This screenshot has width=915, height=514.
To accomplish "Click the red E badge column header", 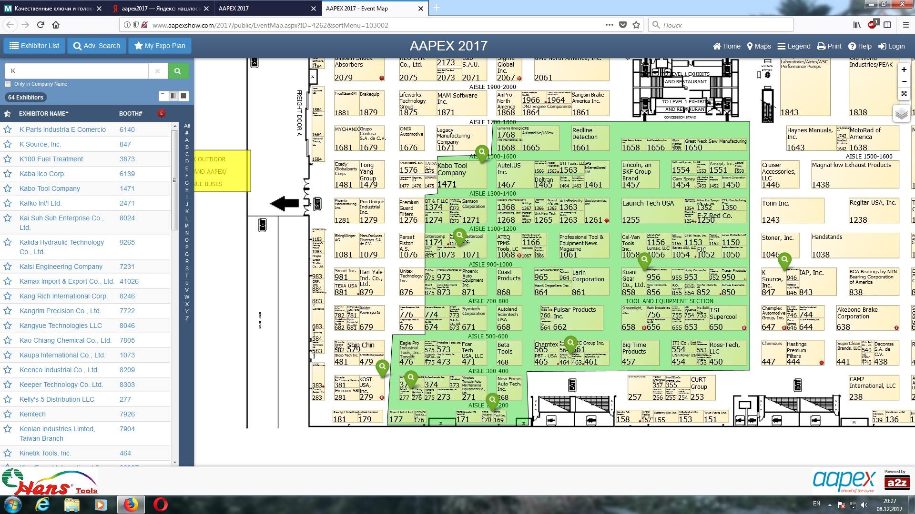I will (x=162, y=113).
